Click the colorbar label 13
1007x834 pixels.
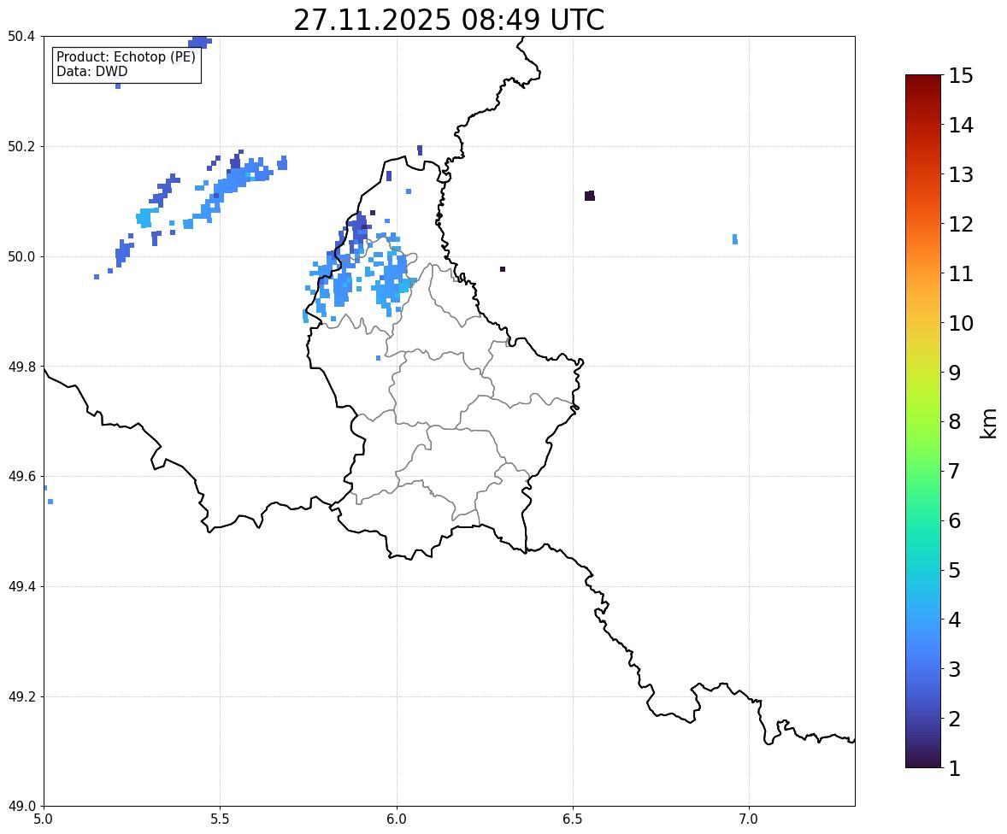pos(961,174)
